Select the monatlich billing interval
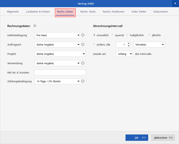Screen dimensions: 179x144 (95, 35)
